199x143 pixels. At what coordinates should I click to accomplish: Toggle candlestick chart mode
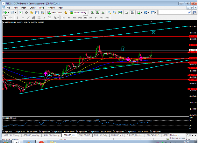coord(97,12)
